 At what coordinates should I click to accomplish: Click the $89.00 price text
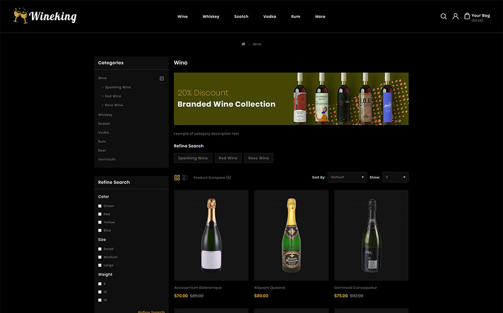(261, 296)
